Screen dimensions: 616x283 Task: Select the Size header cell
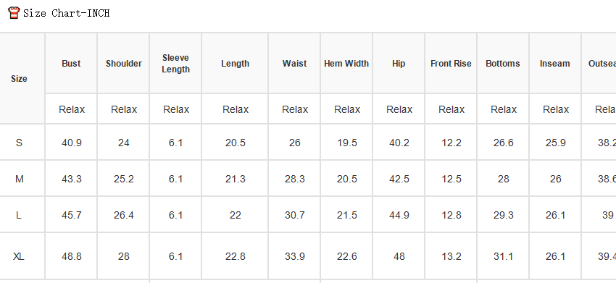(19, 79)
